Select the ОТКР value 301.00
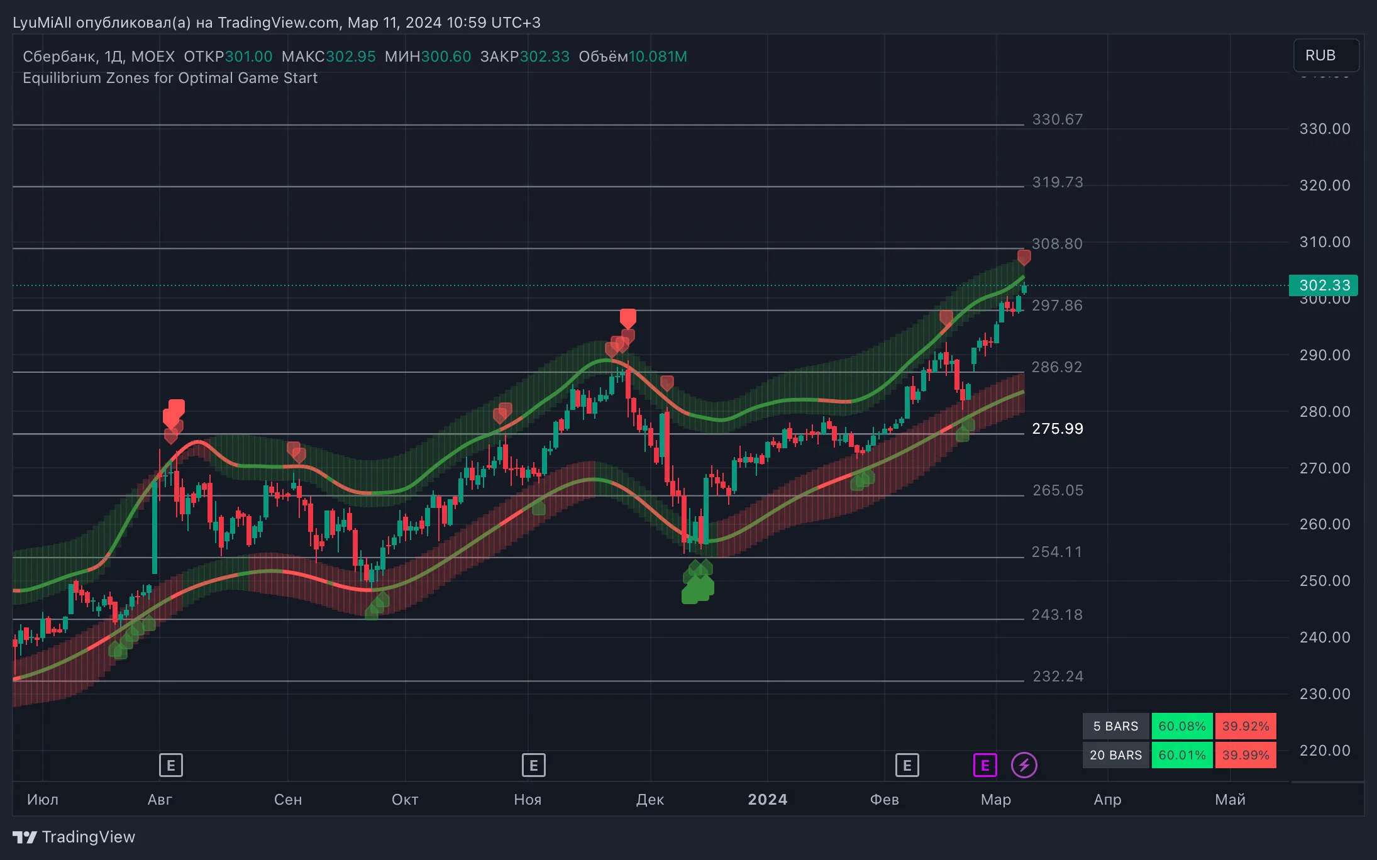This screenshot has height=860, width=1377. click(x=249, y=57)
